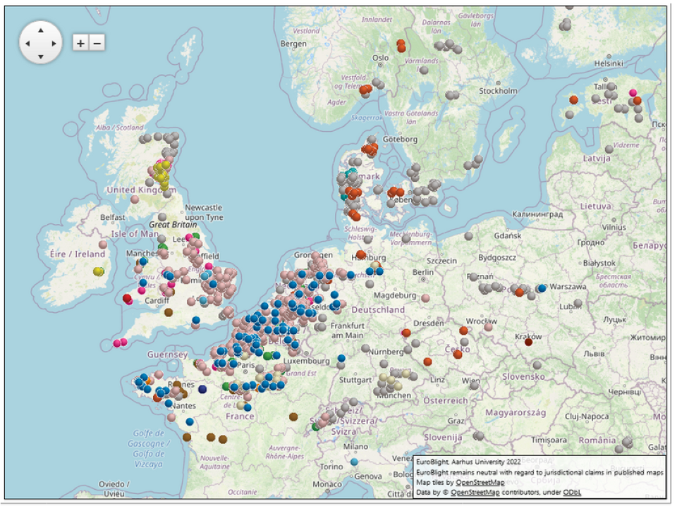677x506 pixels.
Task: Click the Milano city label
Action: pos(355,446)
